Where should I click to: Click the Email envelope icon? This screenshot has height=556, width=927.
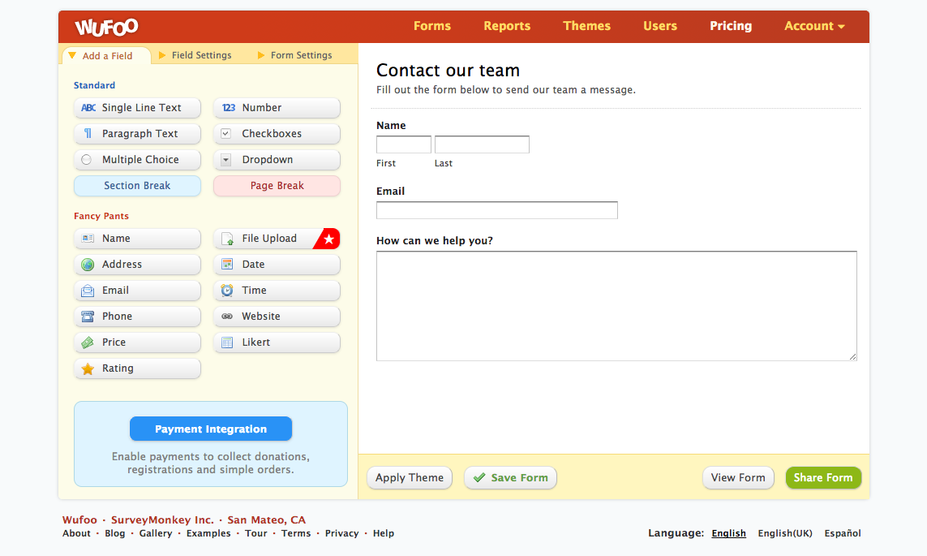88,291
